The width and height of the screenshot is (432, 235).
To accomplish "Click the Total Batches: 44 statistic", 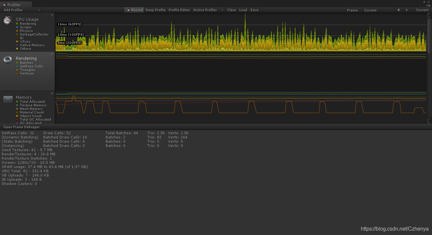I will point(122,133).
